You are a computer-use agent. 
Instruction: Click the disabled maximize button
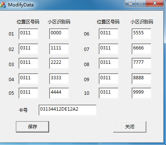point(141,3)
